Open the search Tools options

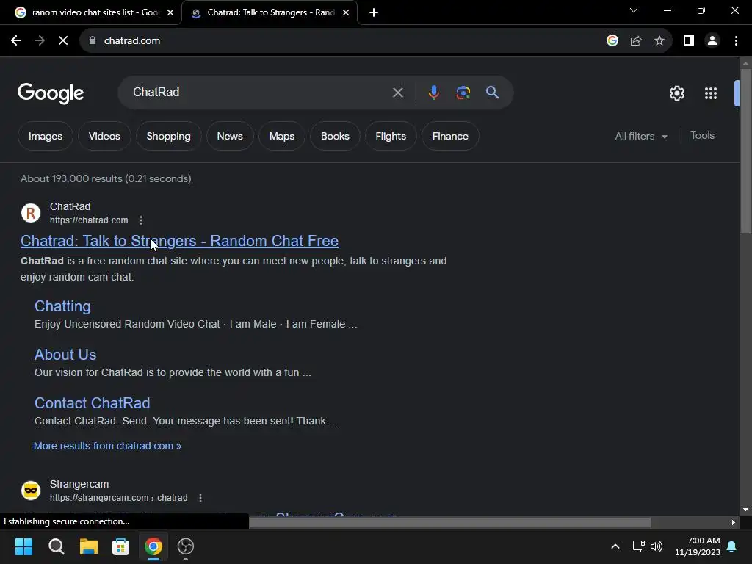(x=702, y=136)
